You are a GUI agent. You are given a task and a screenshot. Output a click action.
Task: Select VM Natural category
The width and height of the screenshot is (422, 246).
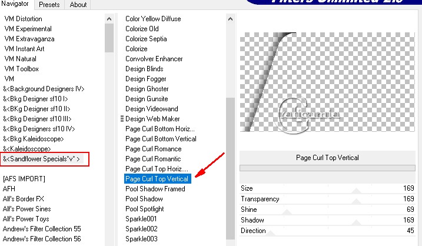pyautogui.click(x=20, y=59)
